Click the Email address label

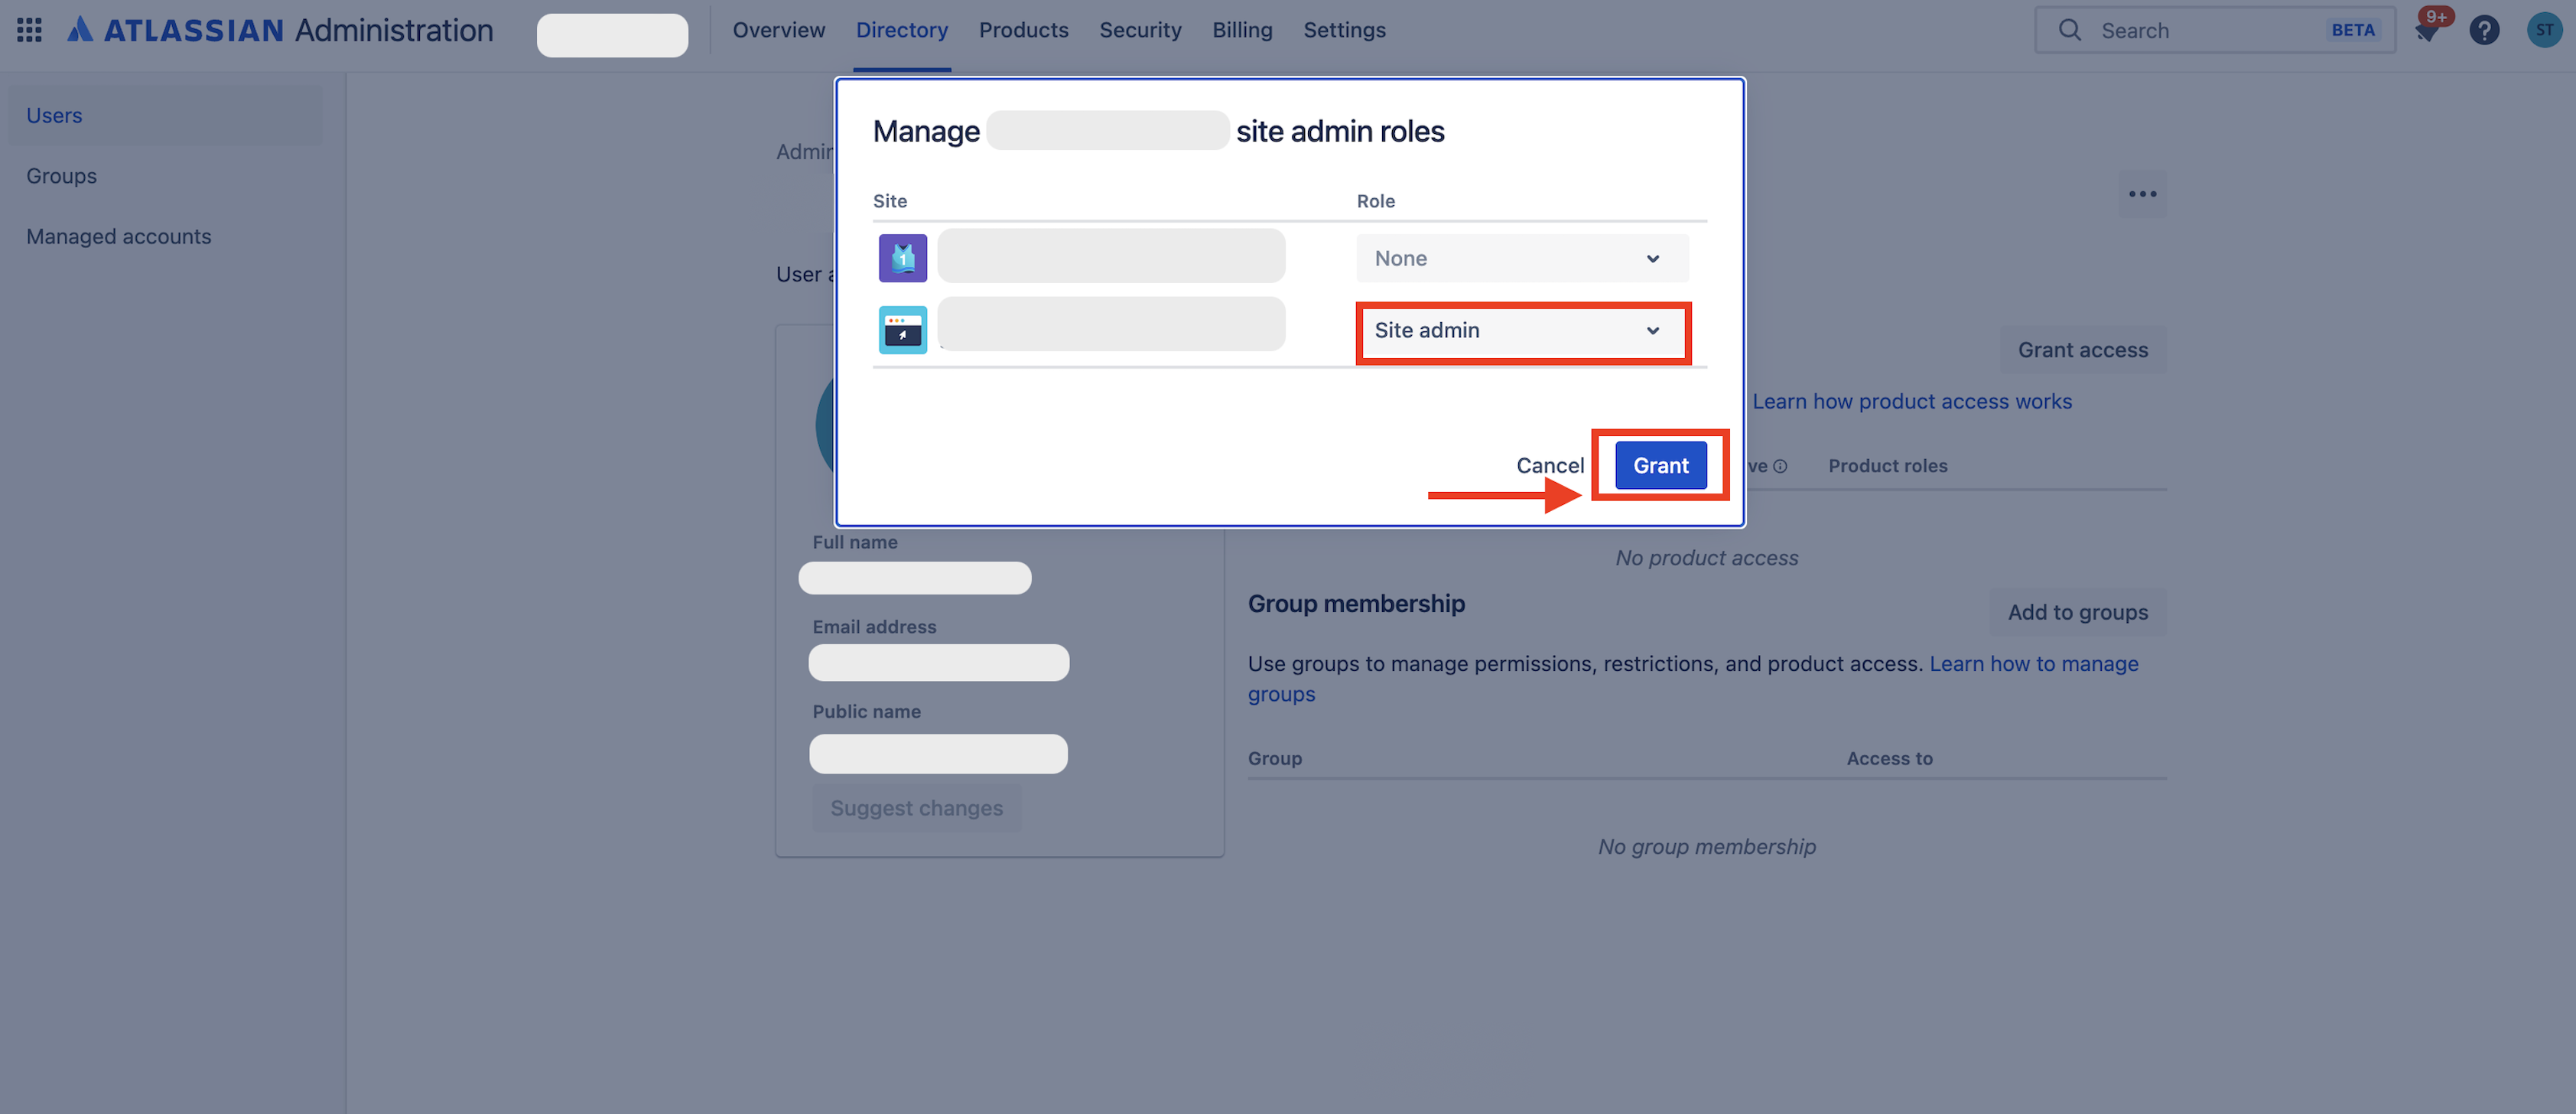click(x=874, y=627)
